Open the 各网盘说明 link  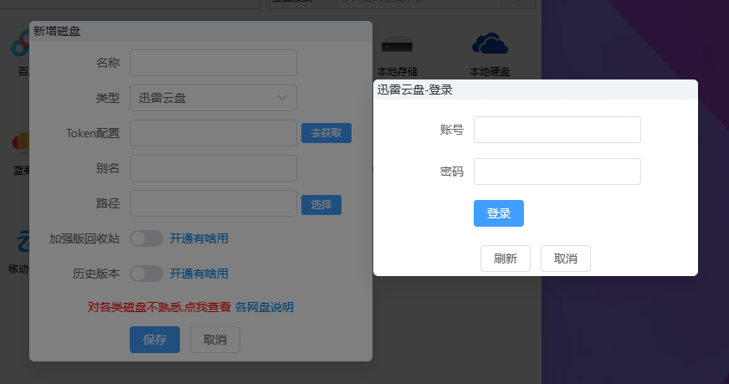(264, 307)
